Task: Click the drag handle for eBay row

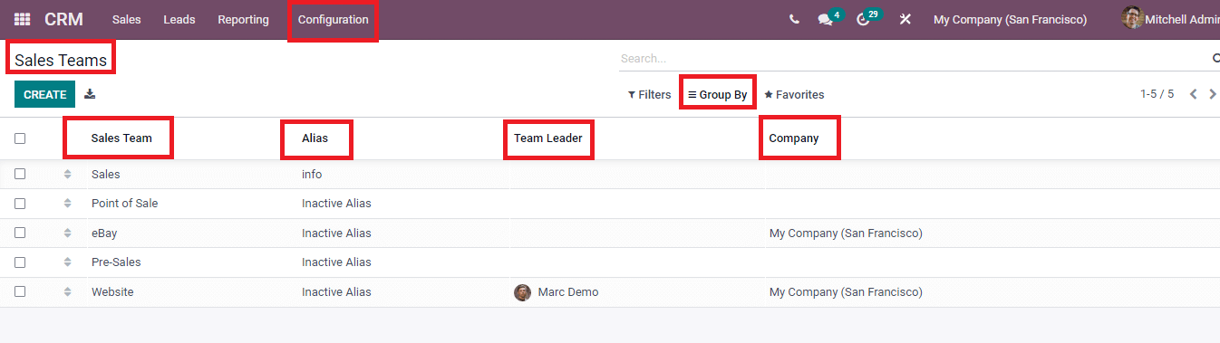Action: tap(67, 233)
